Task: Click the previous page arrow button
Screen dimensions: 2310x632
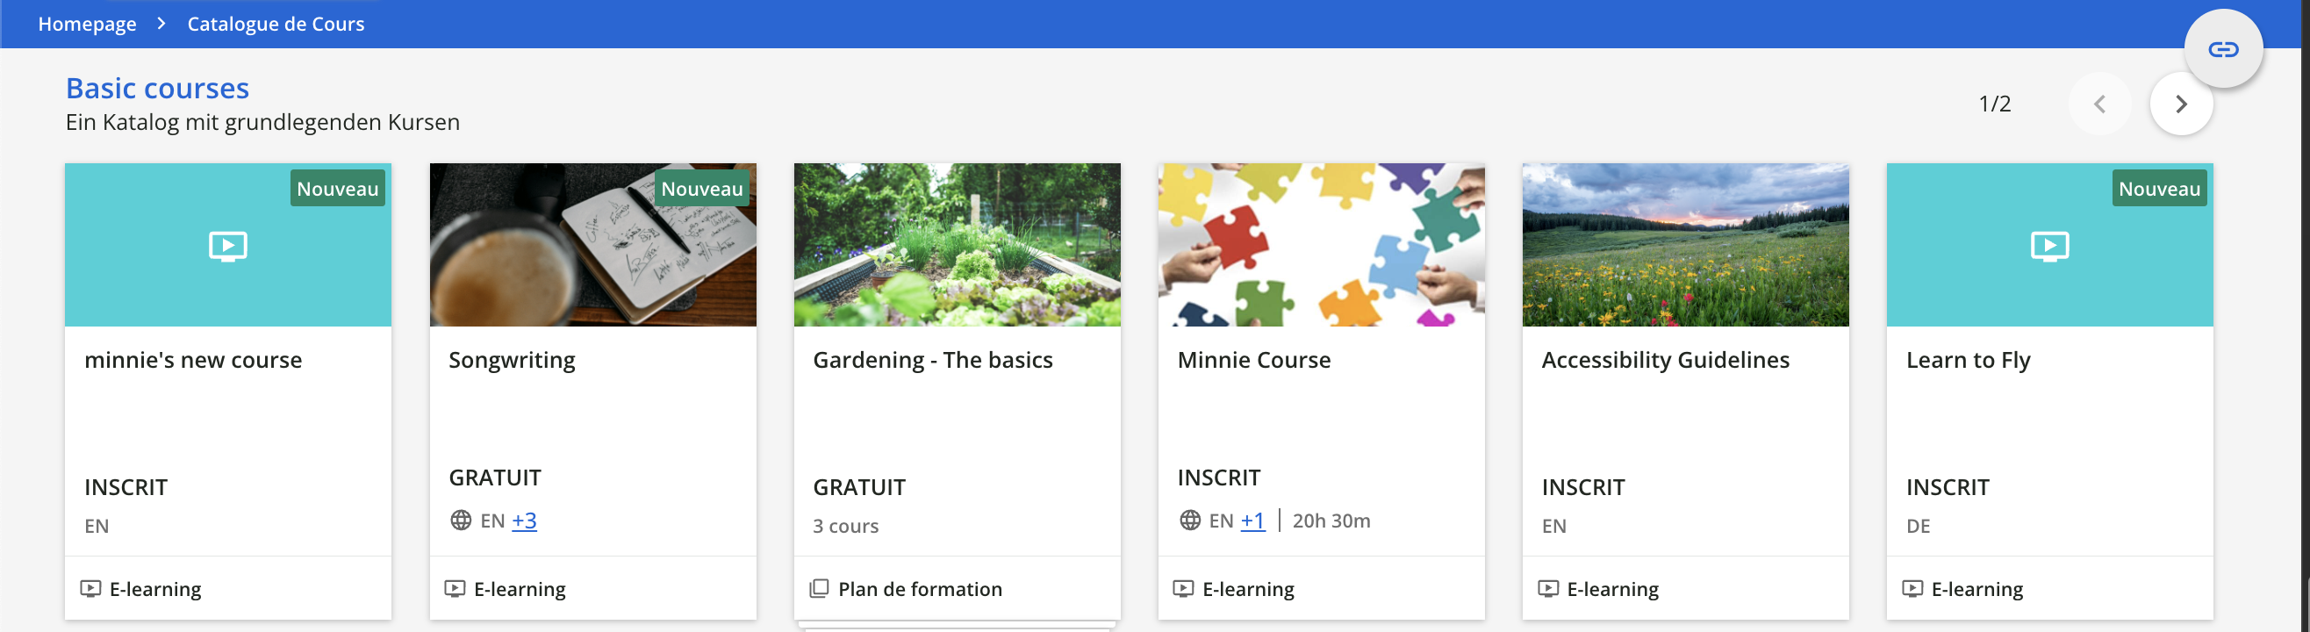Action: [x=2099, y=104]
